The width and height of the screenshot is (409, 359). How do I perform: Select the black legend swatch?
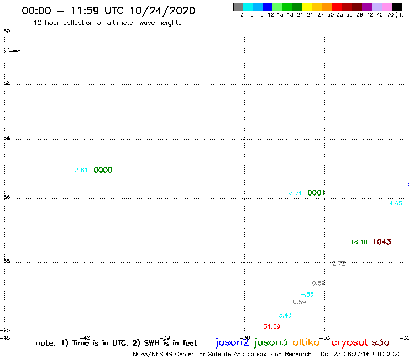(x=397, y=7)
